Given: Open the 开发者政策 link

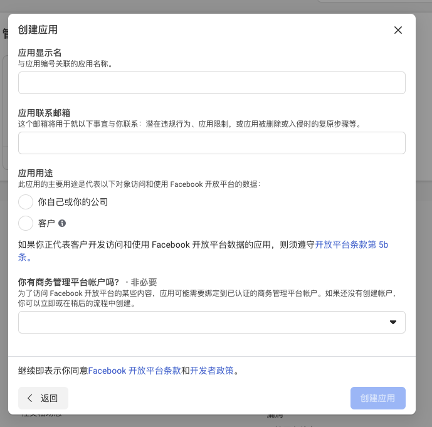Looking at the screenshot, I should [x=212, y=371].
